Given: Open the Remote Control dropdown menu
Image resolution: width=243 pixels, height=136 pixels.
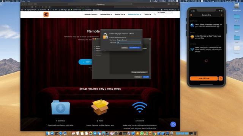Looking at the screenshot, I should coord(91,14).
